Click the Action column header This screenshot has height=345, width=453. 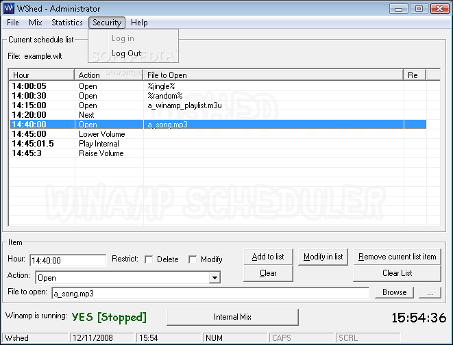[x=109, y=75]
